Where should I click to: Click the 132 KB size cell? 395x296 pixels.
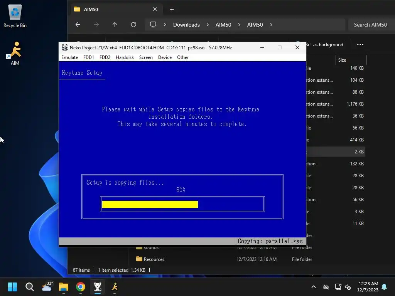357,163
